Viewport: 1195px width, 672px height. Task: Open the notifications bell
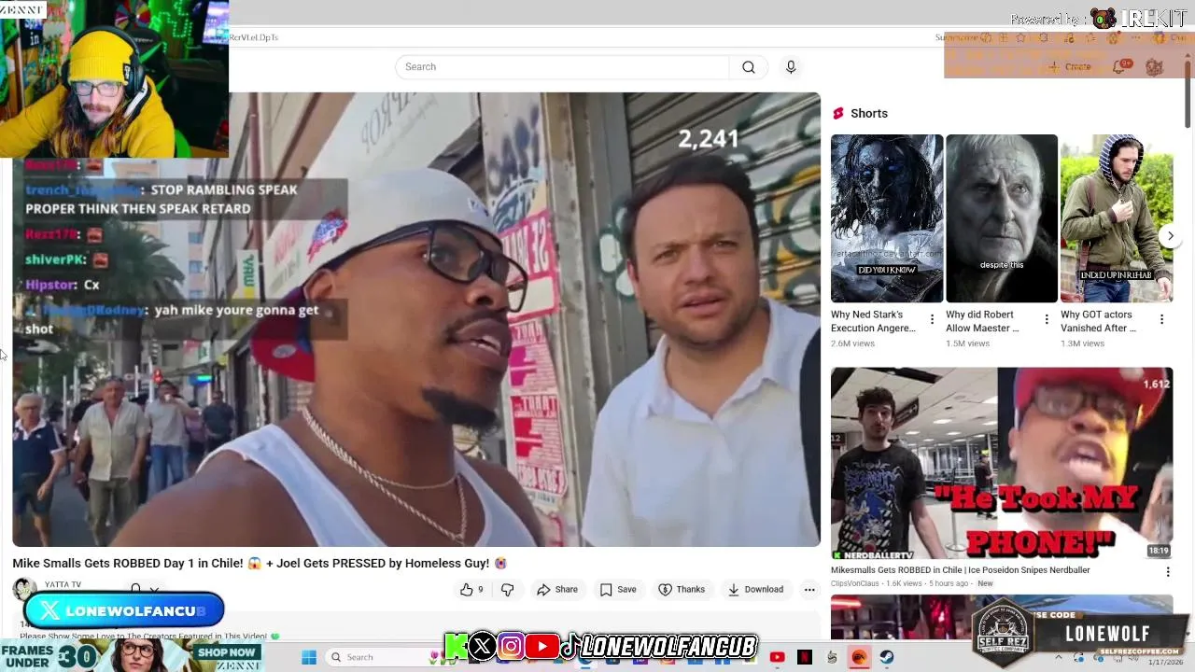(x=1119, y=67)
